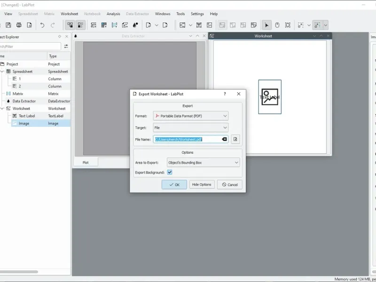Open the View menu
This screenshot has width=376, height=282.
tap(8, 14)
